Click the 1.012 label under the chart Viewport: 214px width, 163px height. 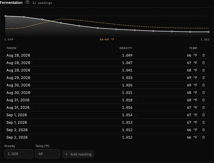(x=205, y=39)
